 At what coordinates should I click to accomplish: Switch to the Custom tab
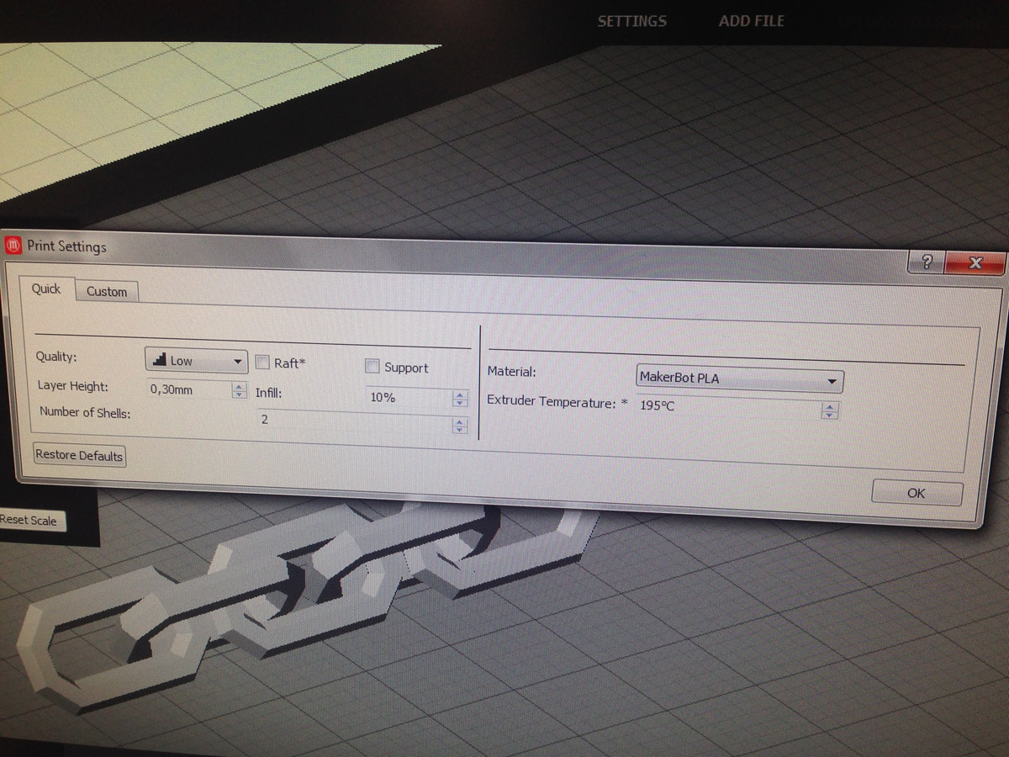point(107,292)
